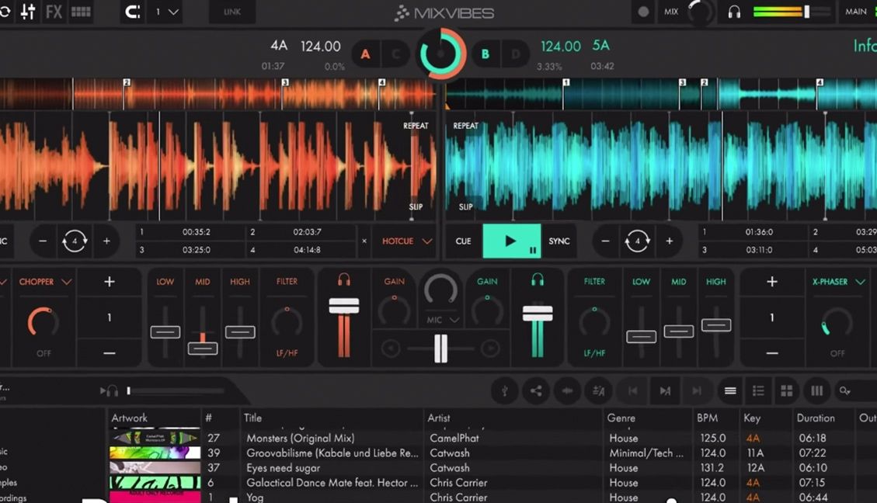This screenshot has width=877, height=503.
Task: Open the columns view icon
Action: point(816,390)
